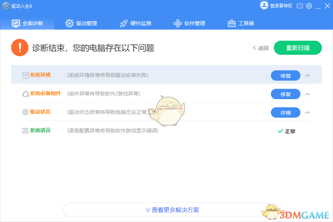Click the user avatar login icon

pos(264,5)
